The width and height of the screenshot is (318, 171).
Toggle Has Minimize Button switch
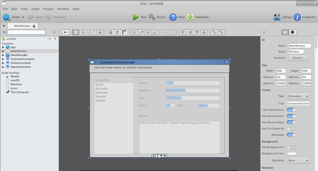291,122
